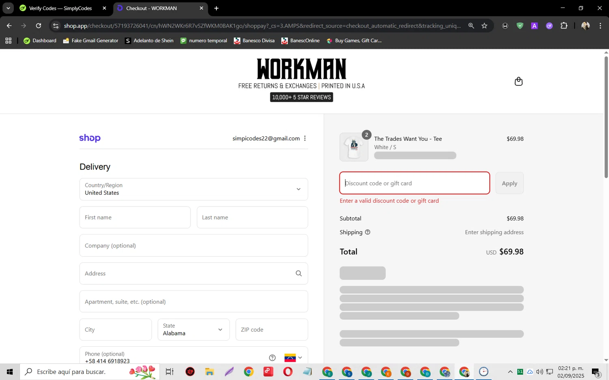Switch to Verify Codes — SimplyCodes tab
609x380 pixels.
pos(60,8)
